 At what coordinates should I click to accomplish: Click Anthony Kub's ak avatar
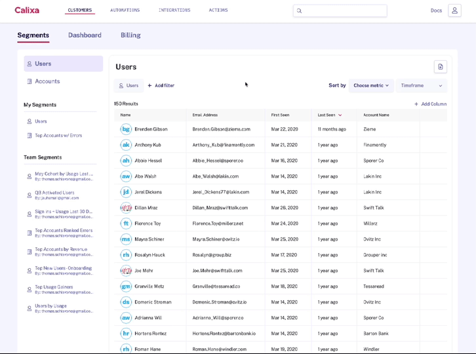coord(126,145)
